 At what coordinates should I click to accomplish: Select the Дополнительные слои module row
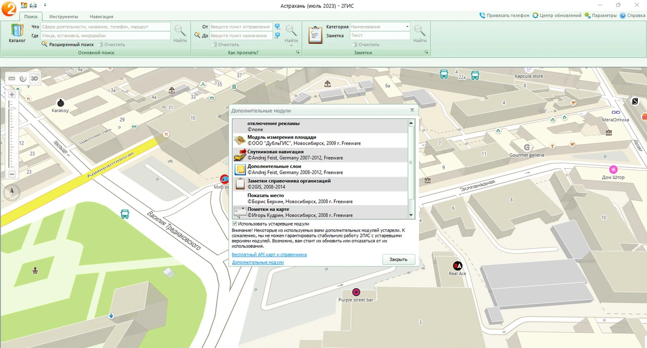pyautogui.click(x=320, y=169)
